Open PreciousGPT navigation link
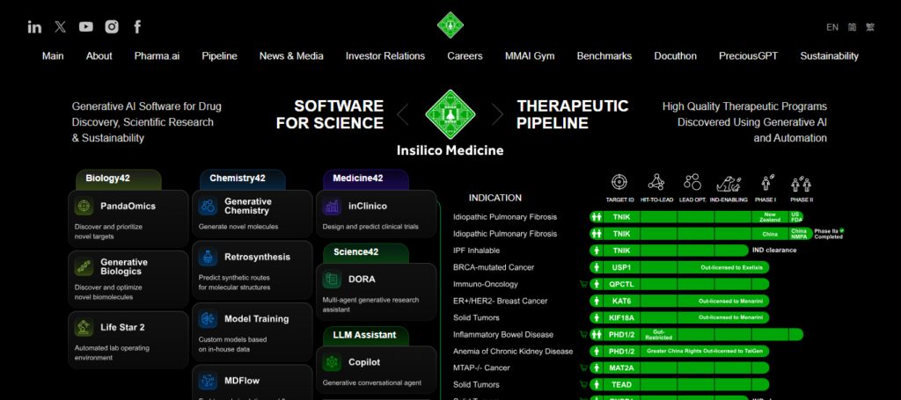The image size is (901, 400). point(748,56)
